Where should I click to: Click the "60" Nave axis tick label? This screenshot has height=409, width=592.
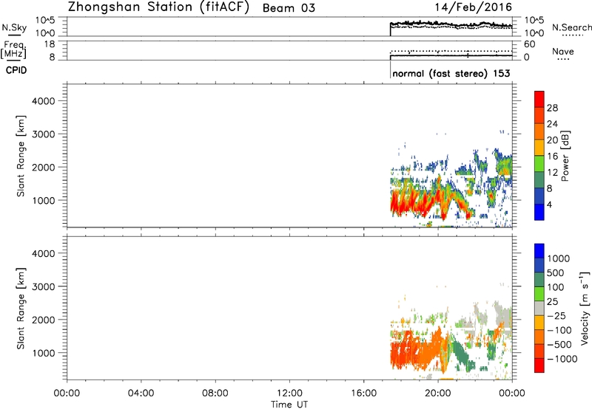(529, 44)
